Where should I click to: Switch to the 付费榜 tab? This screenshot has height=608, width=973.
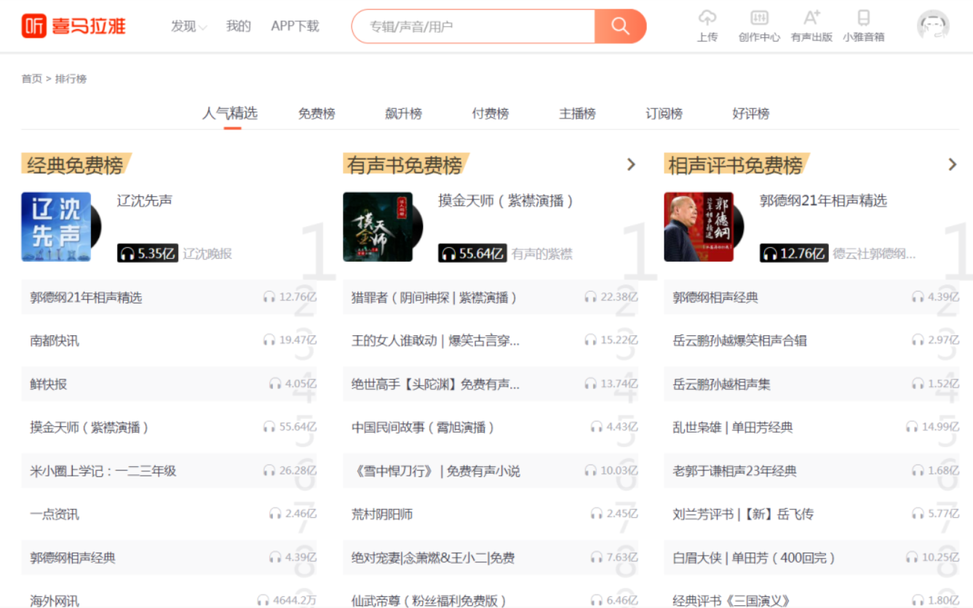[x=491, y=113]
